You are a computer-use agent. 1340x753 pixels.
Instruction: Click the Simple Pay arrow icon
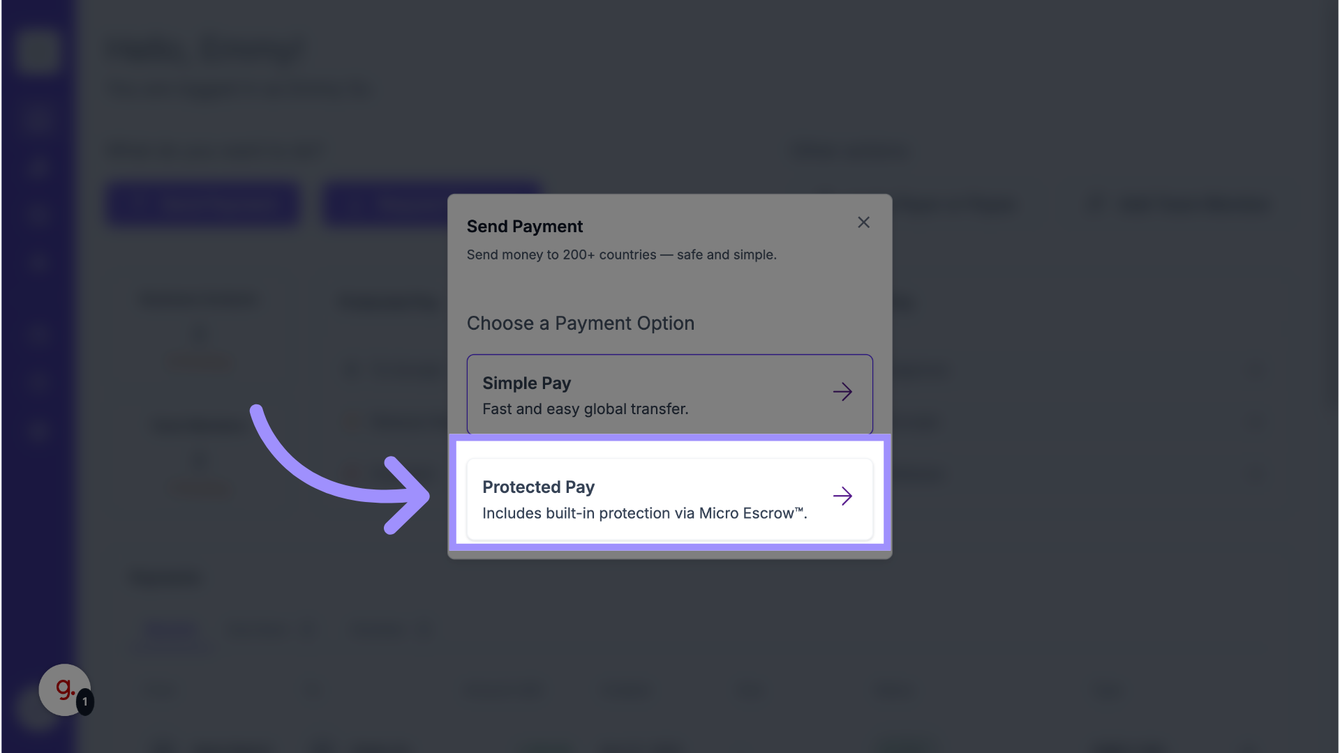(x=842, y=392)
